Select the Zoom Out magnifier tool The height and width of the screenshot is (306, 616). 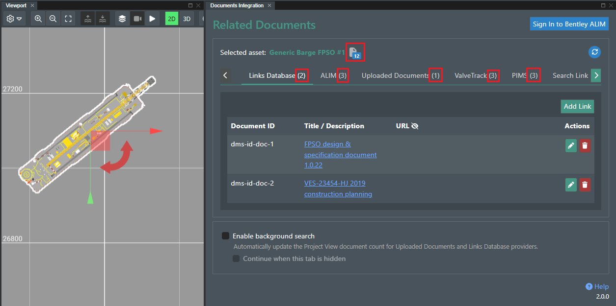coord(53,18)
